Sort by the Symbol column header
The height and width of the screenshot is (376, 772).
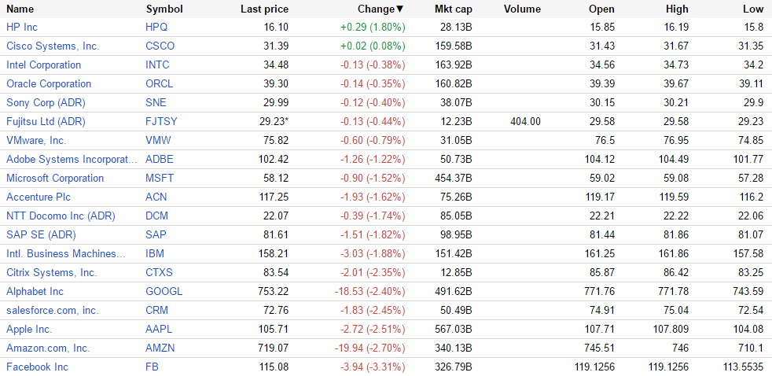pos(164,9)
